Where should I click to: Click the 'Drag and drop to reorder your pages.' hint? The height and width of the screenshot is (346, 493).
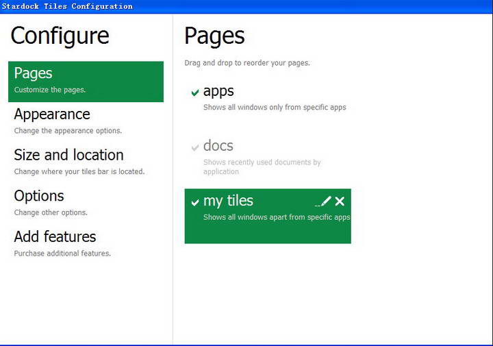point(247,63)
